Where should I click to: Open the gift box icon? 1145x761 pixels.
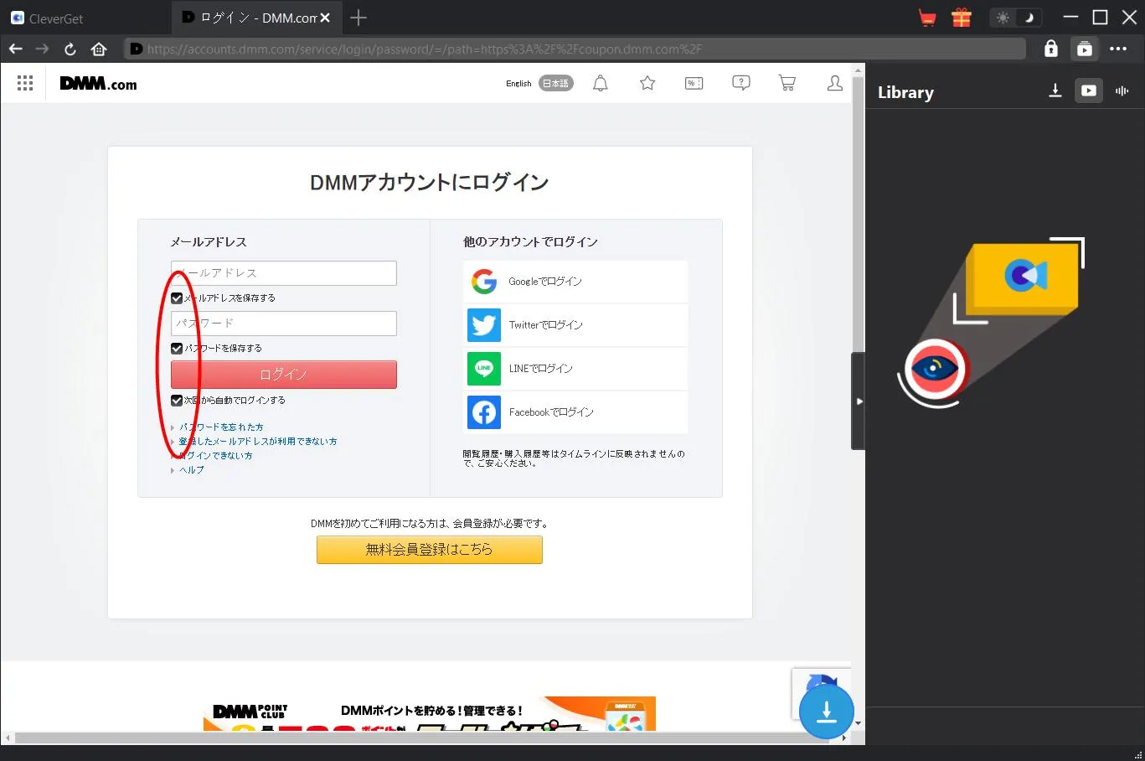click(x=961, y=18)
